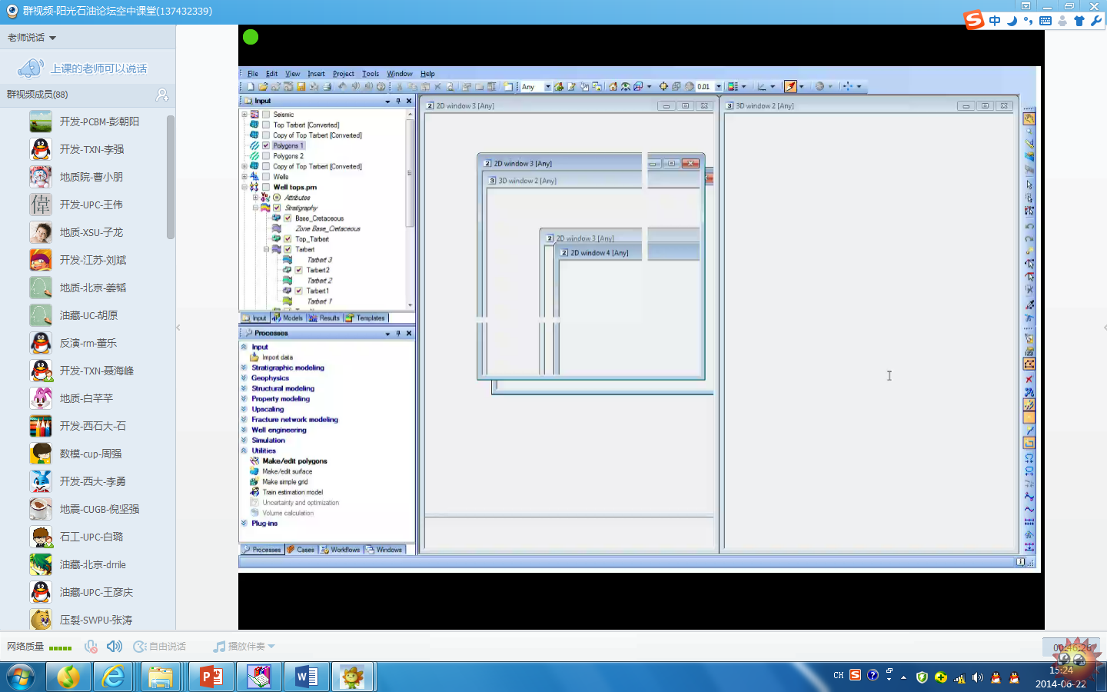Select the measure distance ruler tool
This screenshot has width=1107, height=692.
pyautogui.click(x=1029, y=145)
